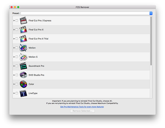Image resolution: width=165 pixels, height=128 pixels.
Task: Expand the LiveType disclosure triangle
Action: (x=14, y=93)
